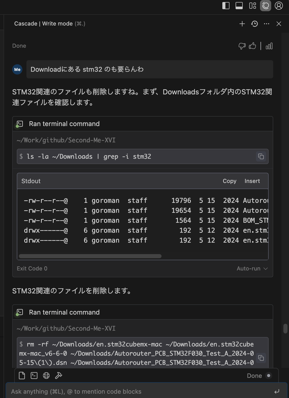This screenshot has width=289, height=398.
Task: Click the build hammer icon in input toolbar
Action: (59, 376)
